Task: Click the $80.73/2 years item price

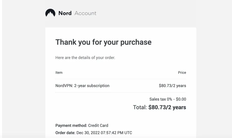Action: coord(172,86)
